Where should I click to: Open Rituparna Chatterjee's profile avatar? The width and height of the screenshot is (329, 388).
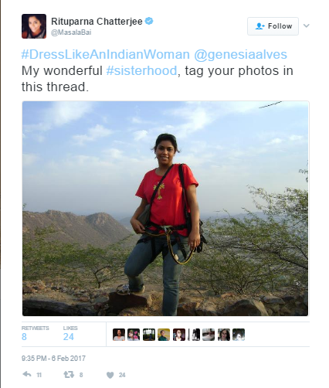[x=34, y=26]
